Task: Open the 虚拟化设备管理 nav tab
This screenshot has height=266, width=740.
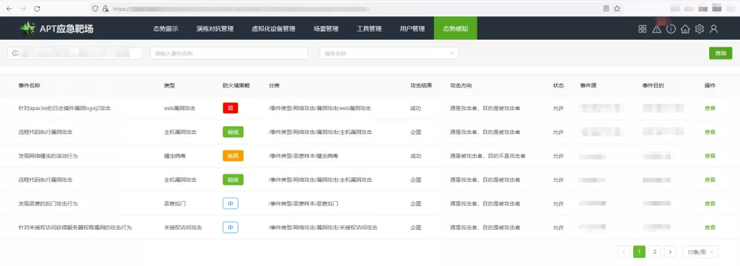Action: [x=273, y=29]
